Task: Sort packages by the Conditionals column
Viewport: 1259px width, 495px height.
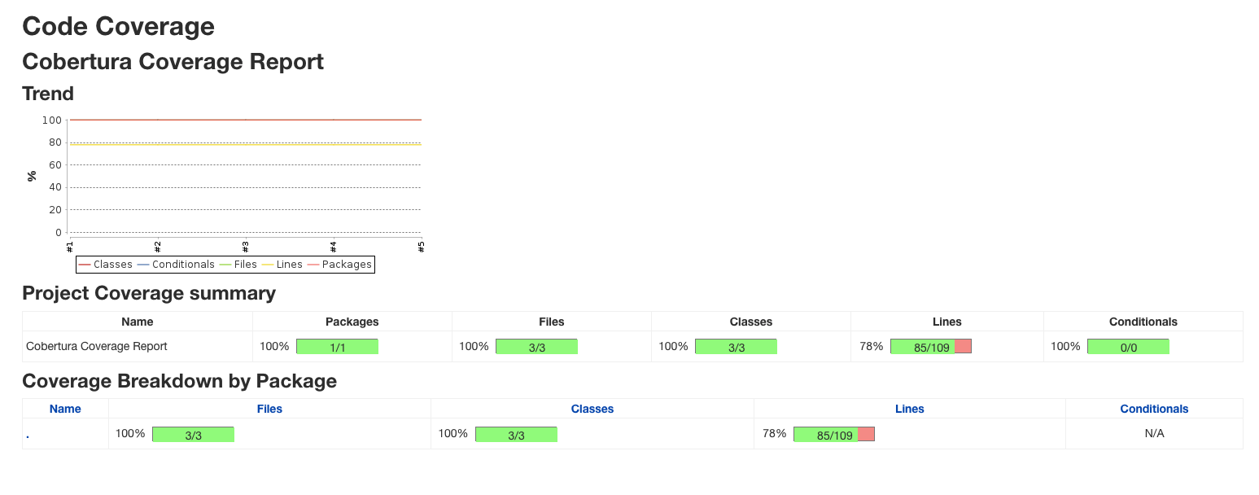Action: click(x=1154, y=408)
